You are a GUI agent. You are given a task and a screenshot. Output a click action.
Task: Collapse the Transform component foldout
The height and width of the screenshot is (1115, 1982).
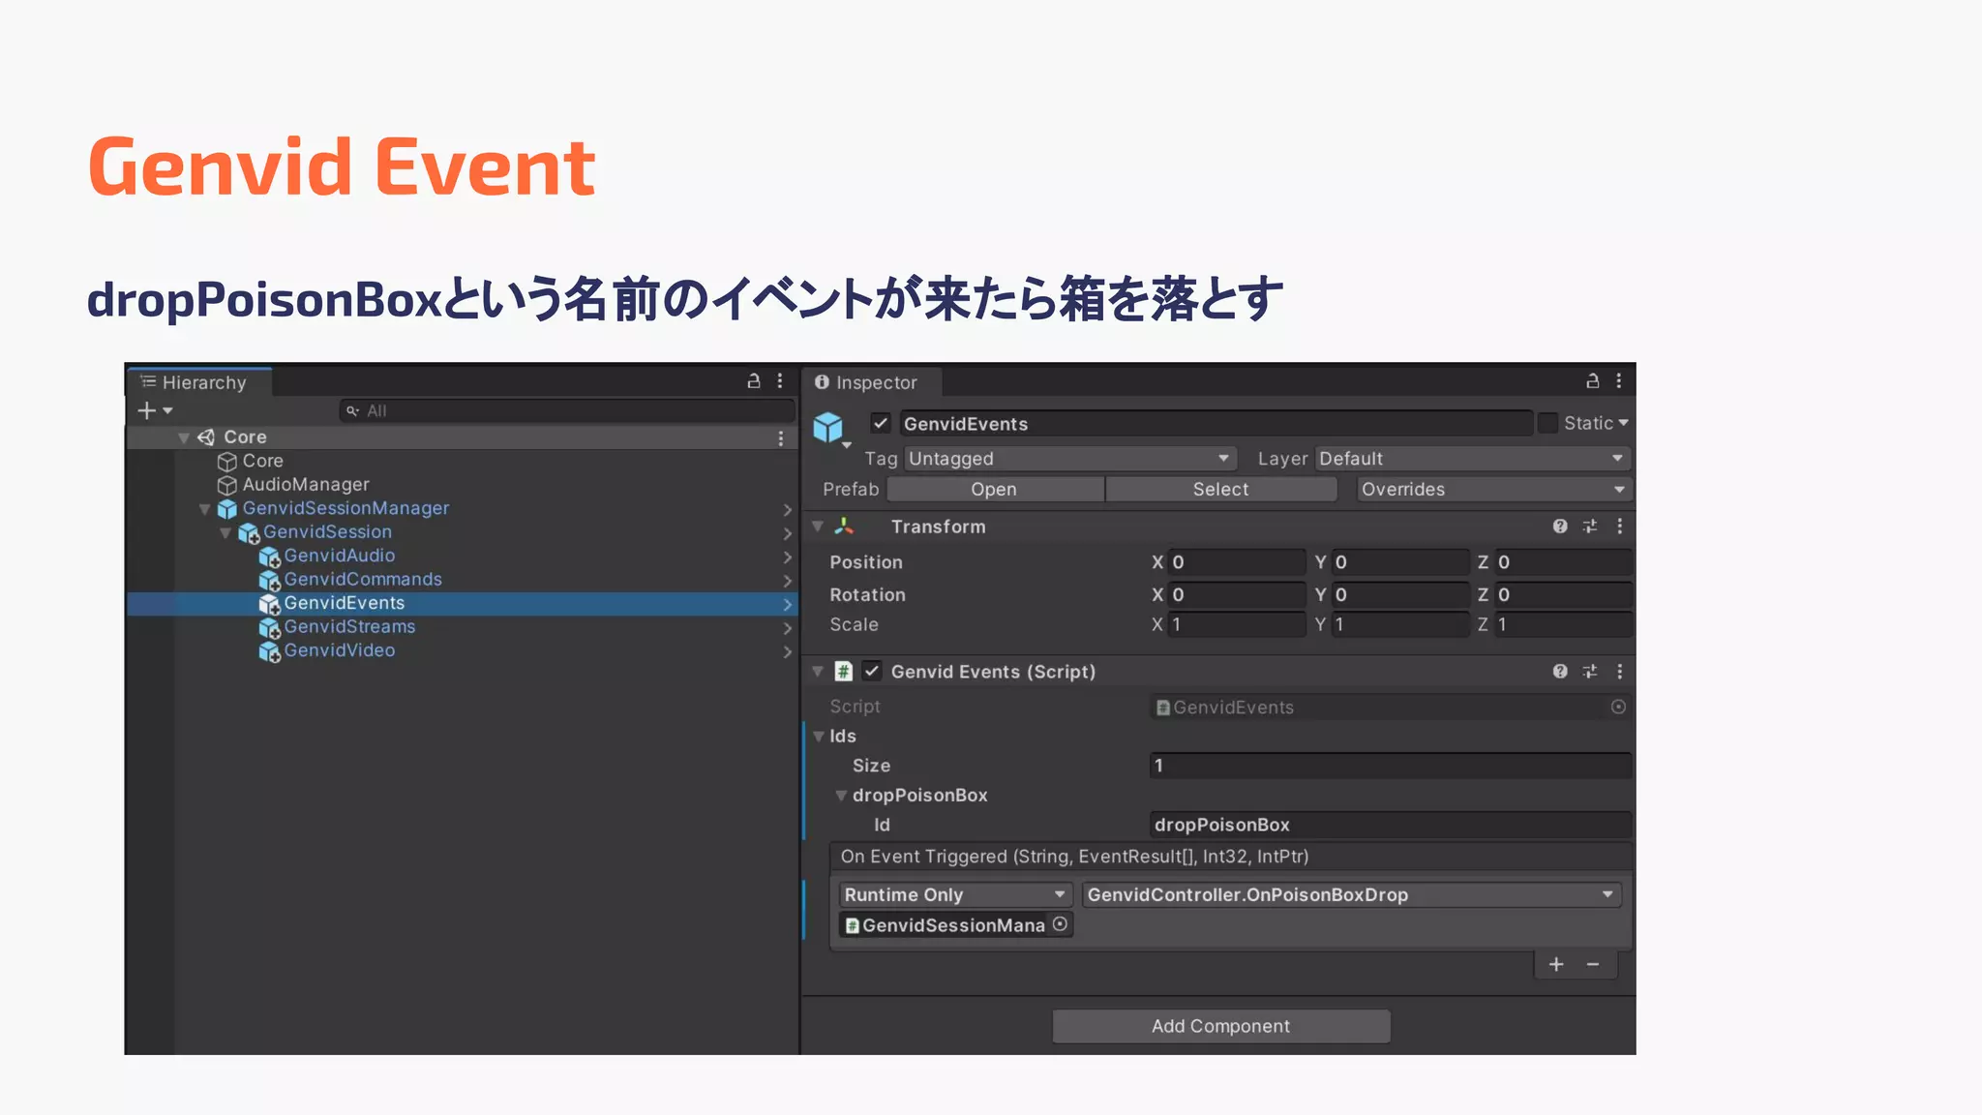click(x=818, y=527)
